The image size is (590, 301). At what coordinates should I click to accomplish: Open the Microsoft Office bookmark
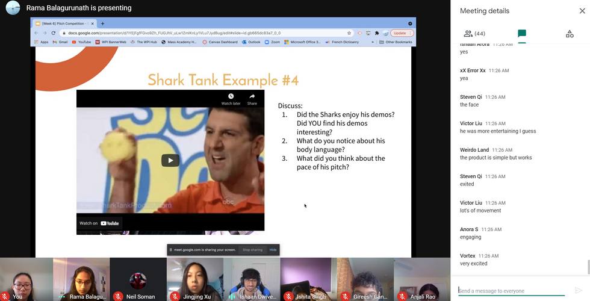point(302,42)
